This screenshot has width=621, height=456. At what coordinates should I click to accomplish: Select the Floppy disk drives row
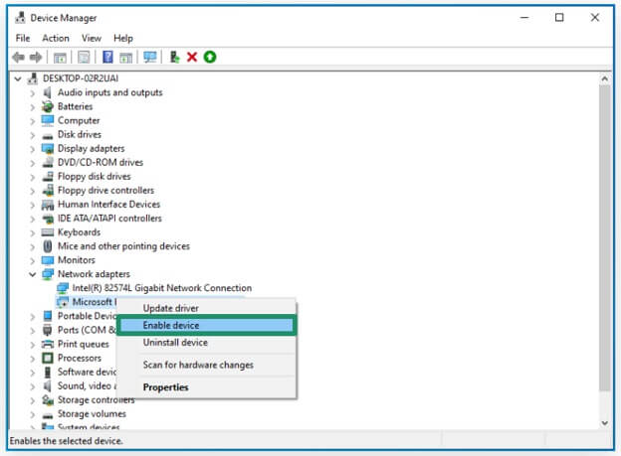[94, 177]
